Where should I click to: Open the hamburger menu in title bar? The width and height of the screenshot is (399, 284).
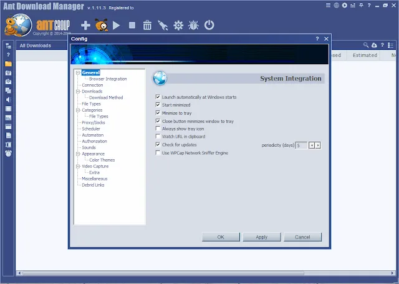(329, 5)
